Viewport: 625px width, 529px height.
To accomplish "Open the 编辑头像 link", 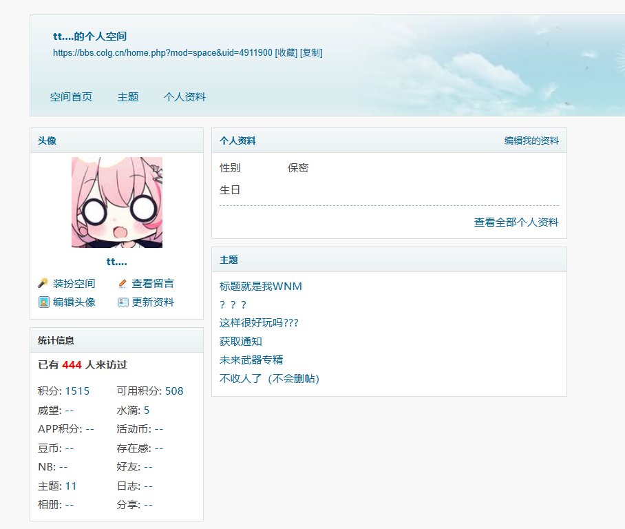I will point(74,302).
